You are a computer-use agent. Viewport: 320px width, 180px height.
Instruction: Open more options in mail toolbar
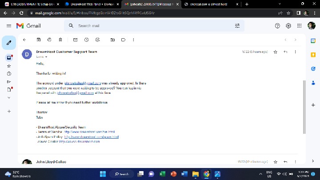[133, 40]
